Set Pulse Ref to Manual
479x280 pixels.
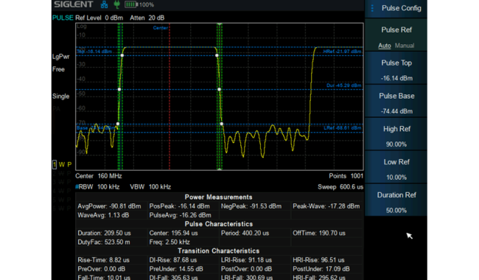(x=405, y=46)
